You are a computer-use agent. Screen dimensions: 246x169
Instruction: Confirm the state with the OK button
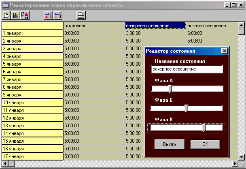coord(205,144)
